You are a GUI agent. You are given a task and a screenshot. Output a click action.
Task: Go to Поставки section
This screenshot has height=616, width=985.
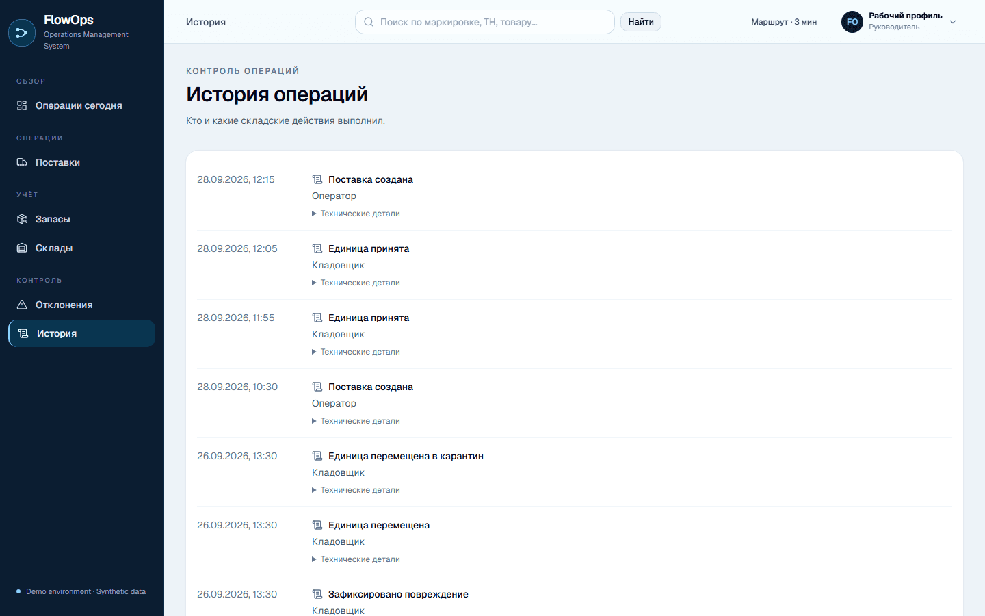pos(82,162)
